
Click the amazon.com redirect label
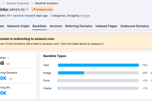pos(42,10)
